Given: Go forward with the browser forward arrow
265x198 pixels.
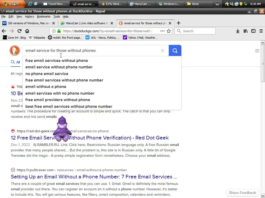Looking at the screenshot, I should click(11, 31).
